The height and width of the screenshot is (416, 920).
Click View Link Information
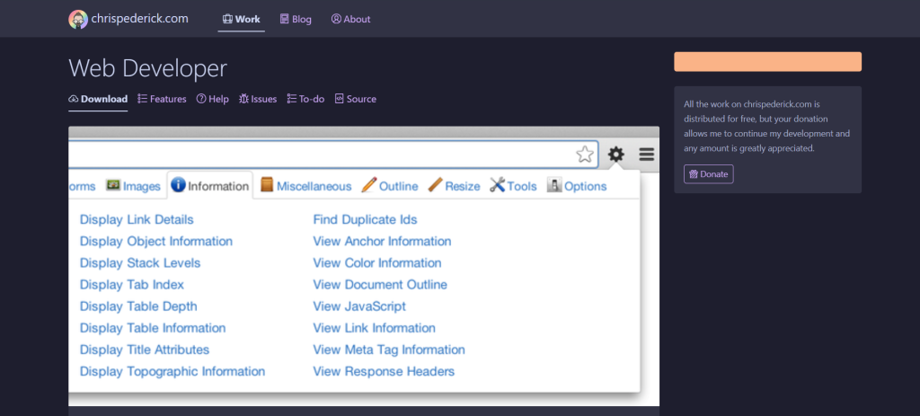[x=375, y=328]
